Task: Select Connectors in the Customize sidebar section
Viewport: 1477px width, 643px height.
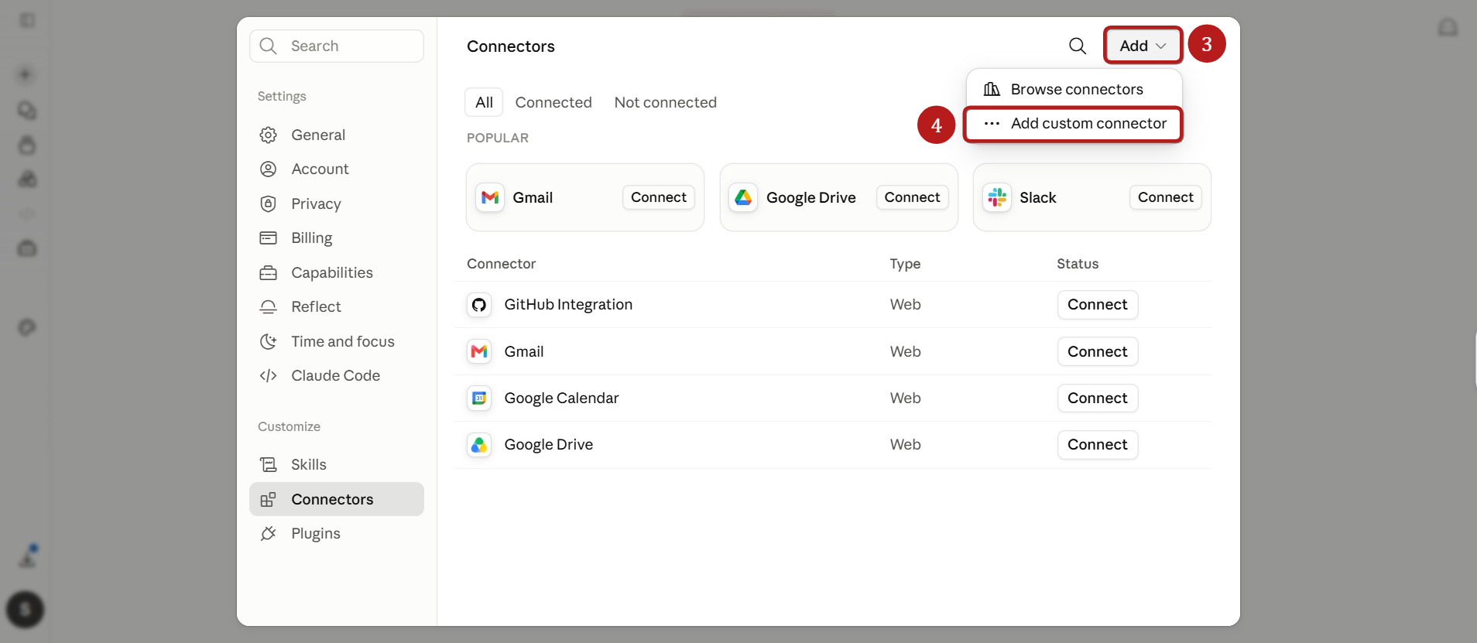Action: (337, 499)
